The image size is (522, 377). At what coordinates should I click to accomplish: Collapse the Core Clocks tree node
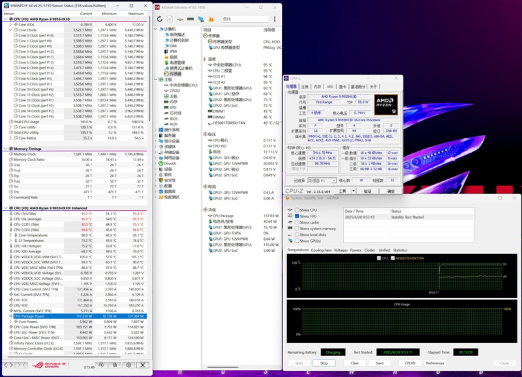pyautogui.click(x=11, y=30)
